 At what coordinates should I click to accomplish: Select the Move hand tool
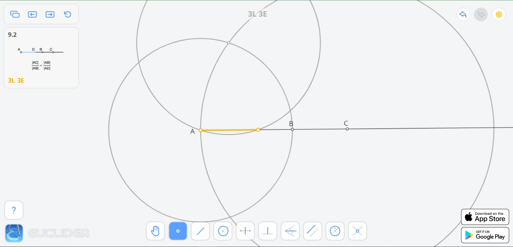pos(156,231)
